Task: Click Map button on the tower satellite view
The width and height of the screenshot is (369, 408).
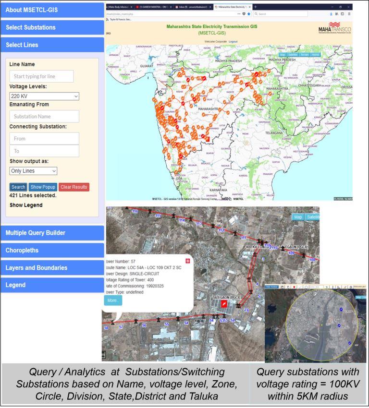Action: (x=298, y=217)
